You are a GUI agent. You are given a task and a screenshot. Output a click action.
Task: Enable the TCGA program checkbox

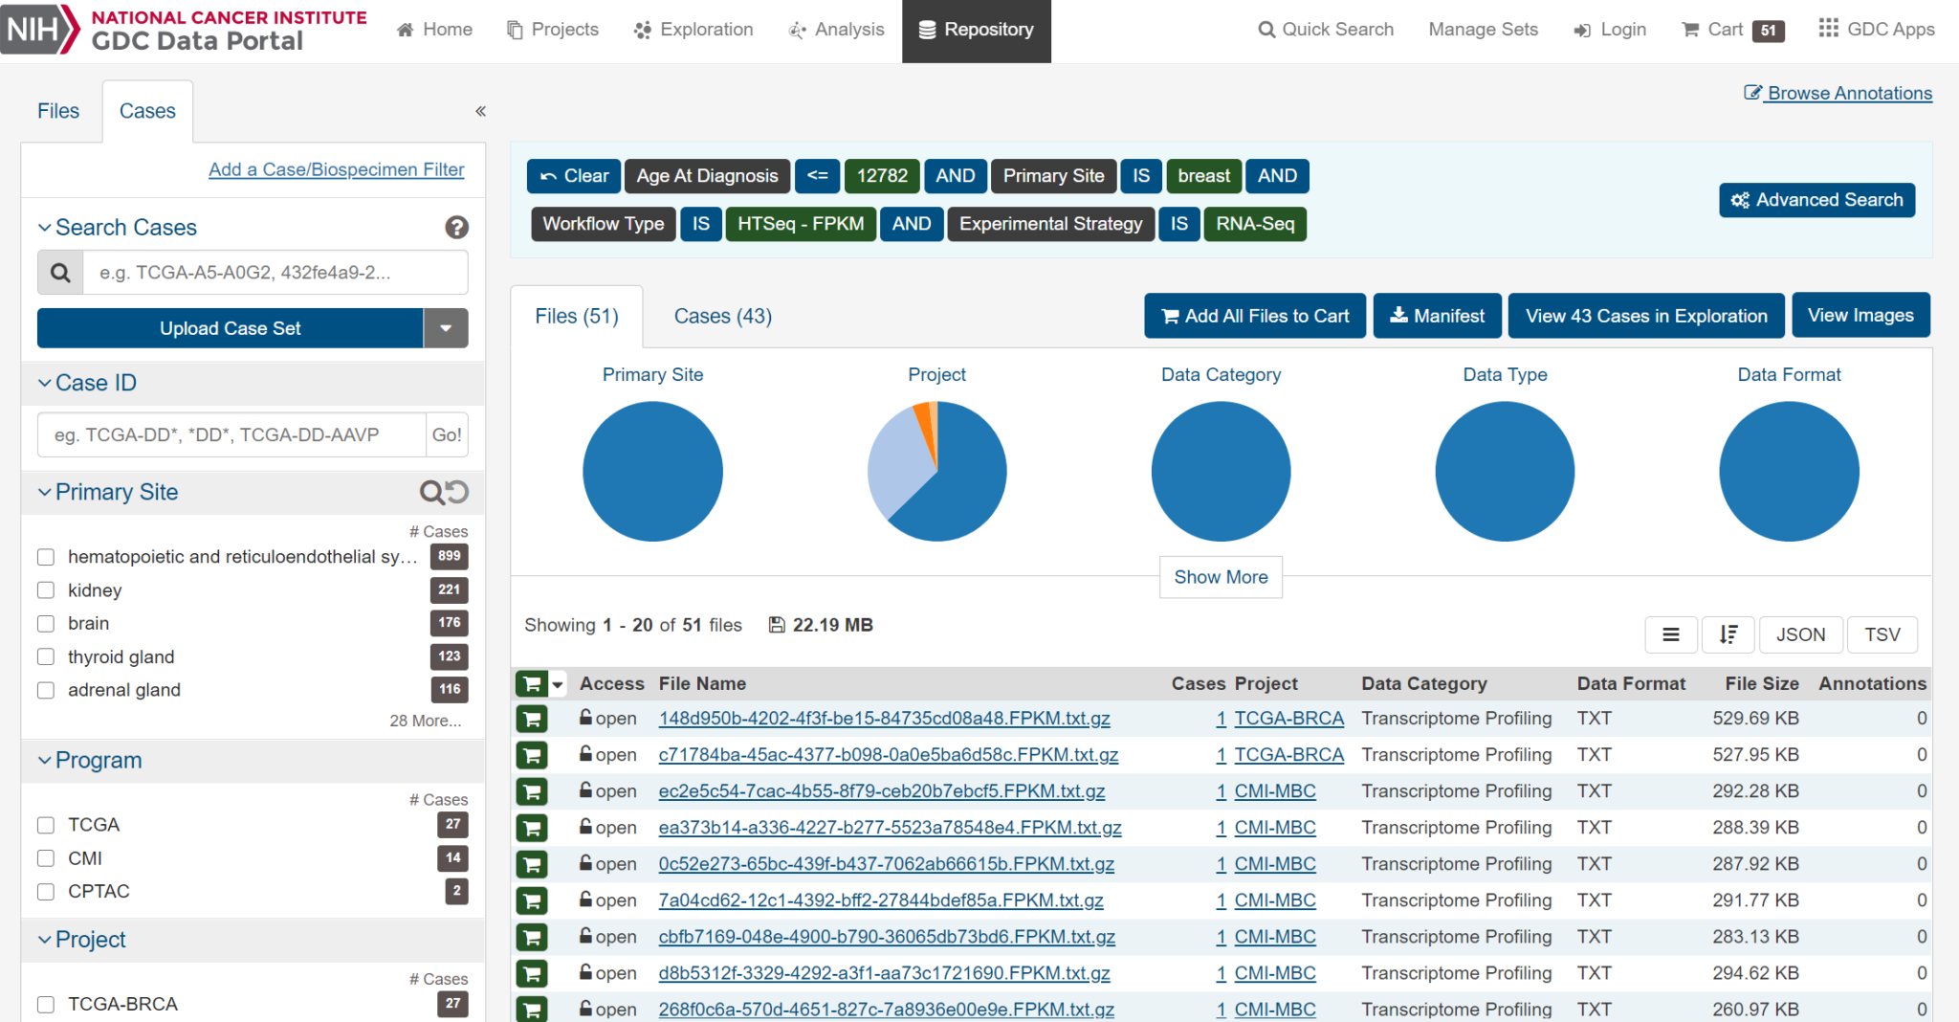pyautogui.click(x=46, y=825)
